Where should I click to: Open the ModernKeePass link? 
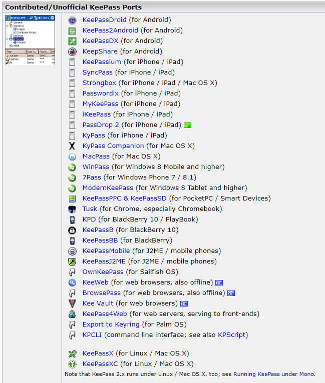[x=108, y=188]
